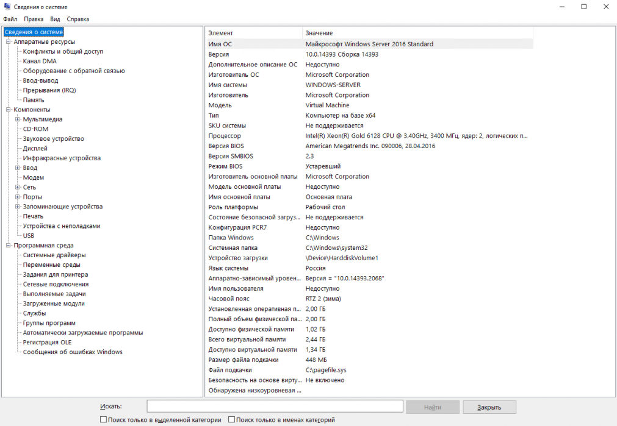Select 'Загруженные модули' tree item
This screenshot has height=426, width=617.
coord(54,304)
